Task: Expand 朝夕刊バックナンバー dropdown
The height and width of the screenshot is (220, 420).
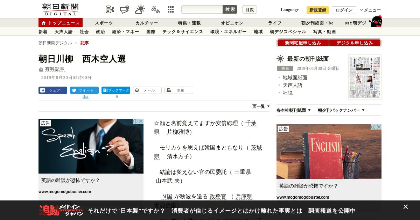Action: pos(341,110)
